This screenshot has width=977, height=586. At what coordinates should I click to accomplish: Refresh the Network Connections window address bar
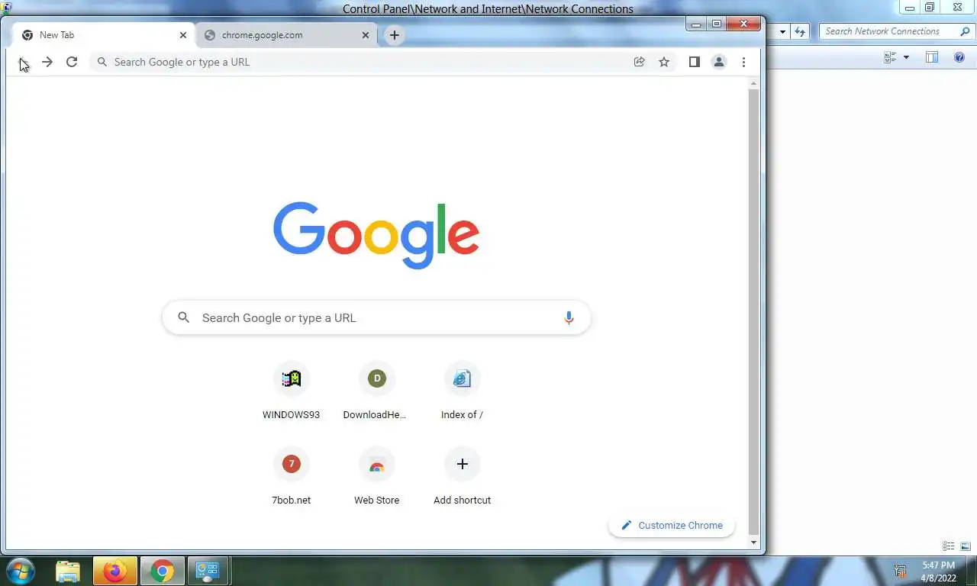click(800, 31)
